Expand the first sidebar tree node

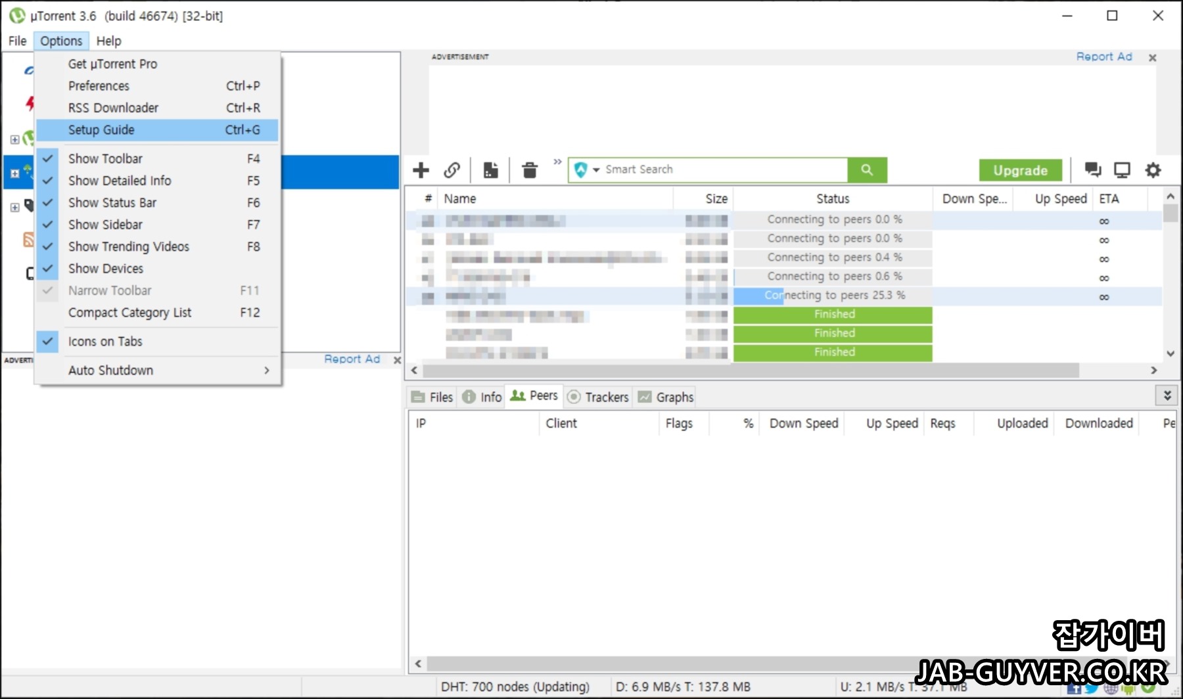pos(14,139)
